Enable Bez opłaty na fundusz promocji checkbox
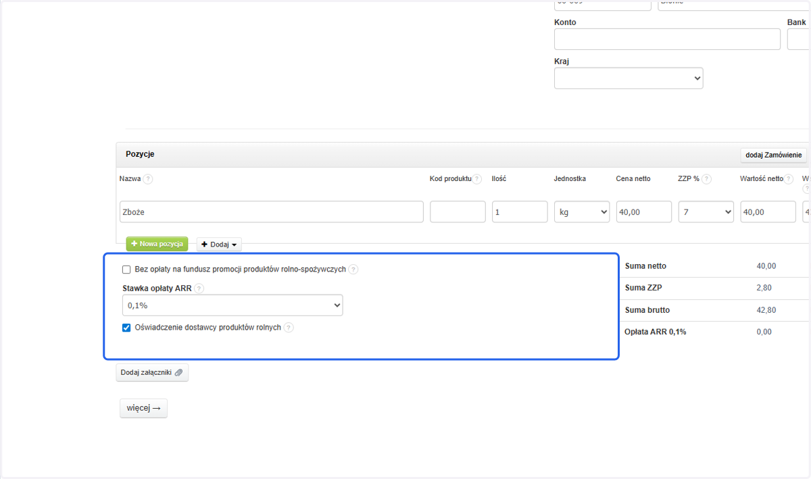 (x=126, y=270)
